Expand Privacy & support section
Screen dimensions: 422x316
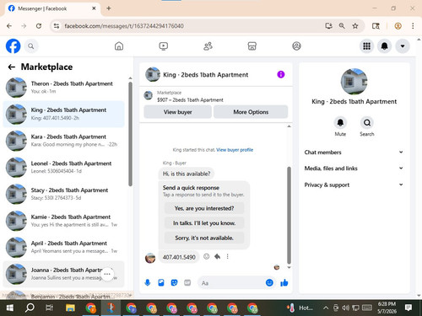[x=354, y=185]
